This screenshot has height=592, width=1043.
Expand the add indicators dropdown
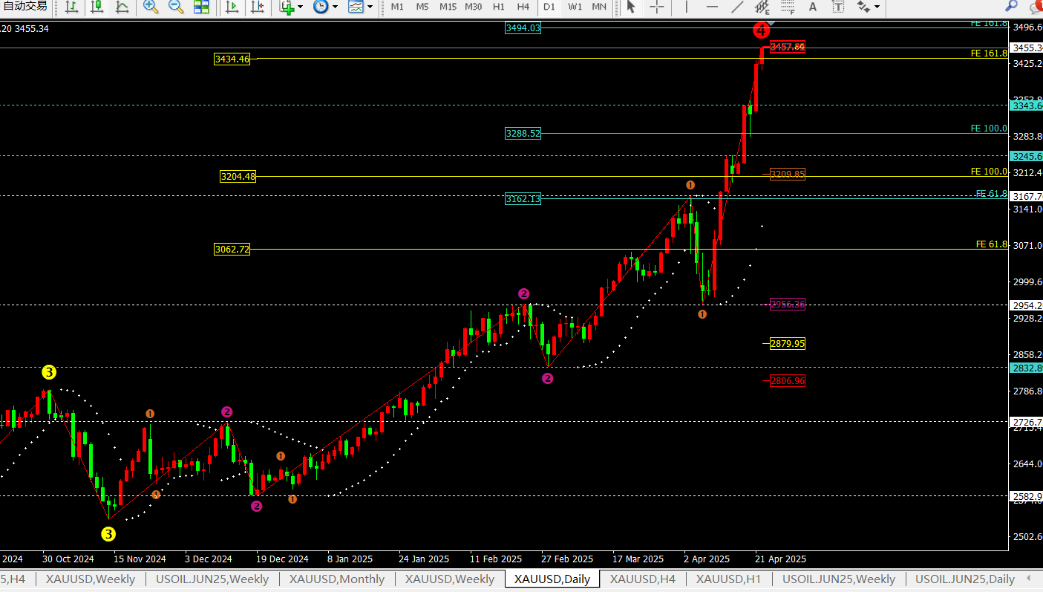point(300,7)
